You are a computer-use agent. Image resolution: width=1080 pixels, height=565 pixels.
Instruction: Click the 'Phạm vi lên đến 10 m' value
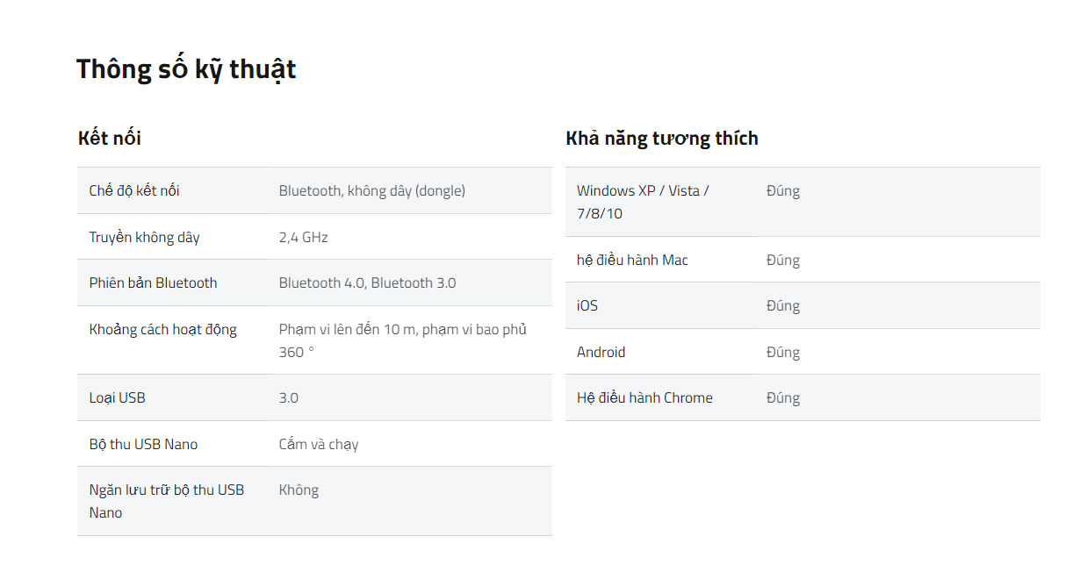[x=349, y=329]
